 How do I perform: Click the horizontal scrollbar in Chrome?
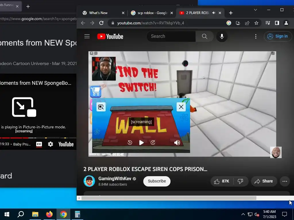[x=169, y=198]
